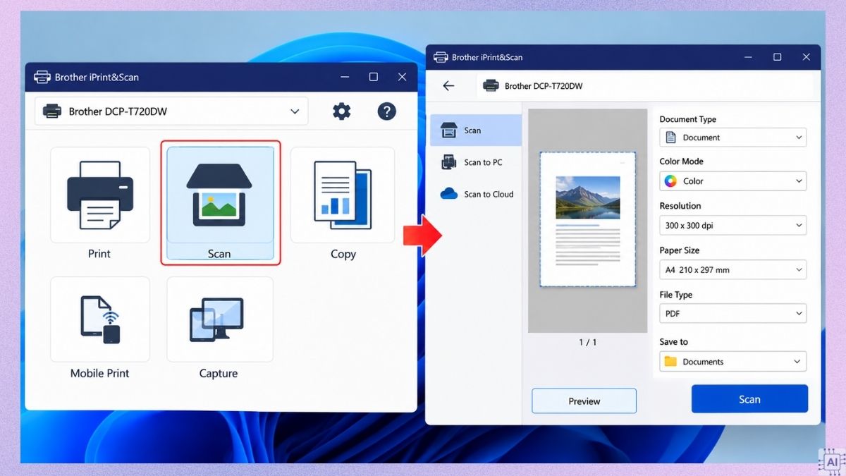846x476 pixels.
Task: Click the printer icon in scan window header
Action: click(491, 86)
